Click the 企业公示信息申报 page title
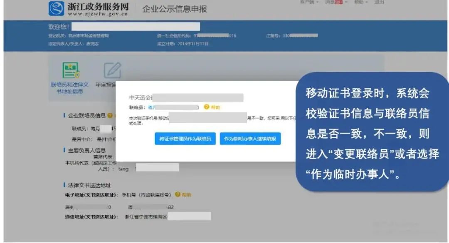 (x=175, y=9)
